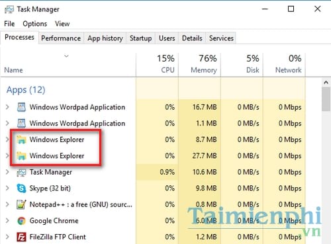This screenshot has width=331, height=244.
Task: Expand the first Windows Wordpad Application entry
Action: pyautogui.click(x=7, y=107)
